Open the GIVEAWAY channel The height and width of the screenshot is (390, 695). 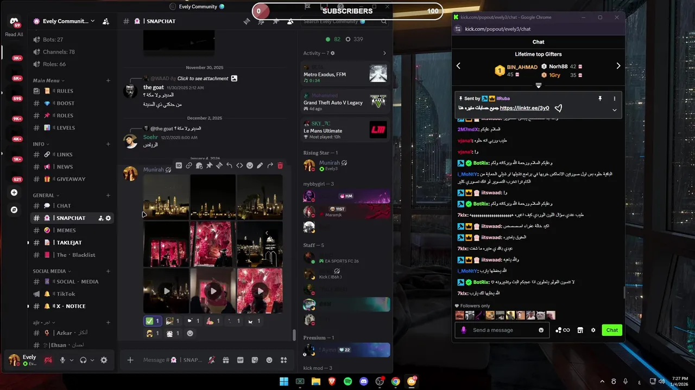[71, 179]
